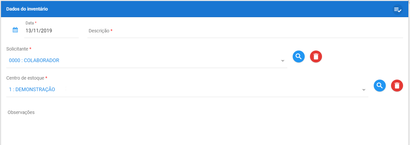The image size is (410, 145).
Task: Click the checklist icon in the blue header
Action: point(397,9)
